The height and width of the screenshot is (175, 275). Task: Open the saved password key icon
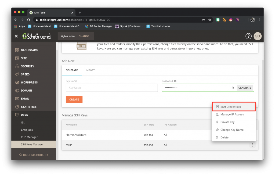point(203,20)
